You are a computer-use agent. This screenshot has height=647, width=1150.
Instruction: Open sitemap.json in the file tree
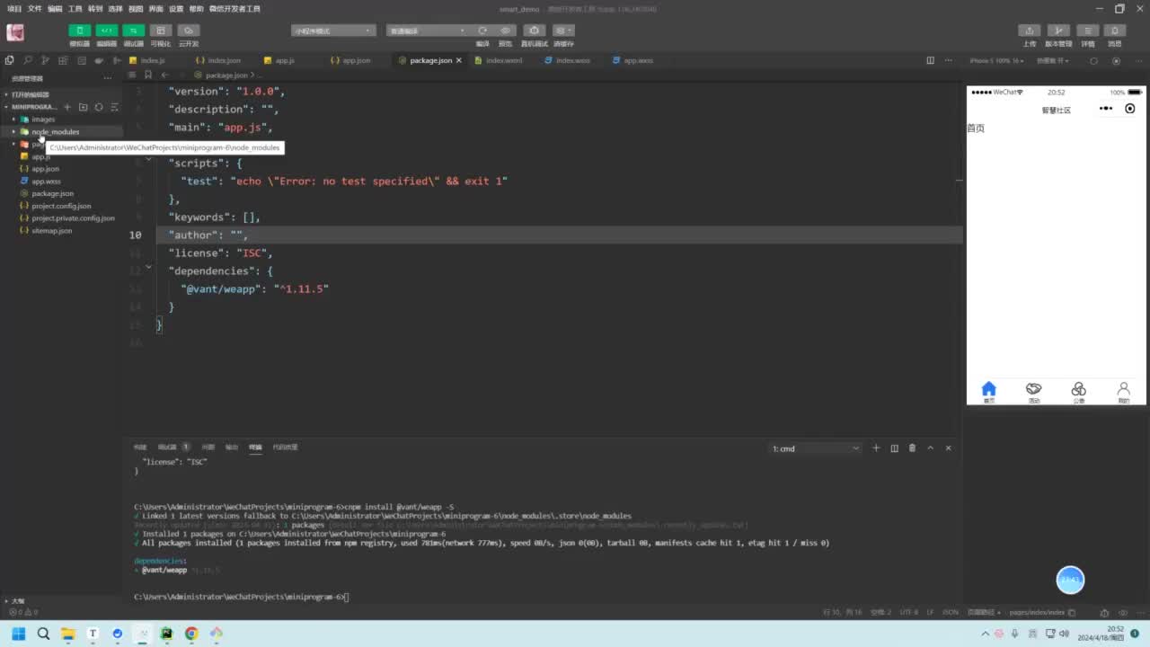(x=52, y=231)
